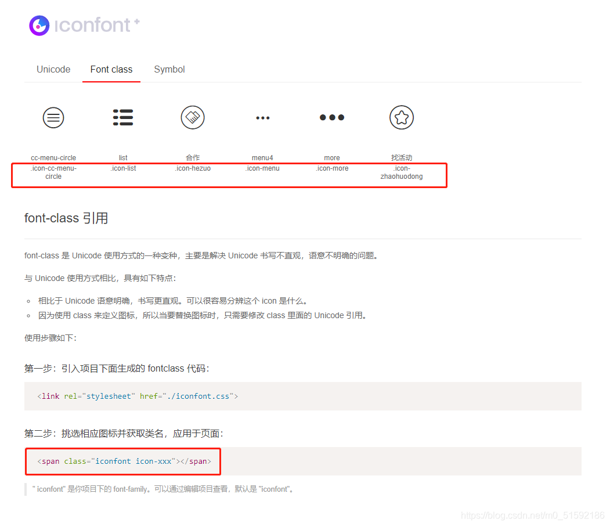Select the cc-menu-circle icon
Viewport: 610px width, 526px height.
53,117
